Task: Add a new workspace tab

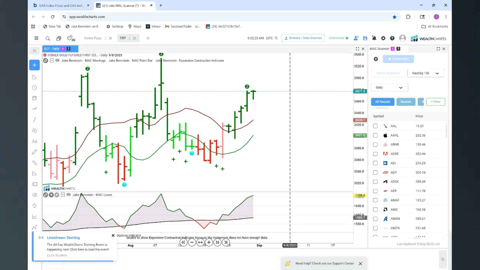Action: (x=148, y=38)
